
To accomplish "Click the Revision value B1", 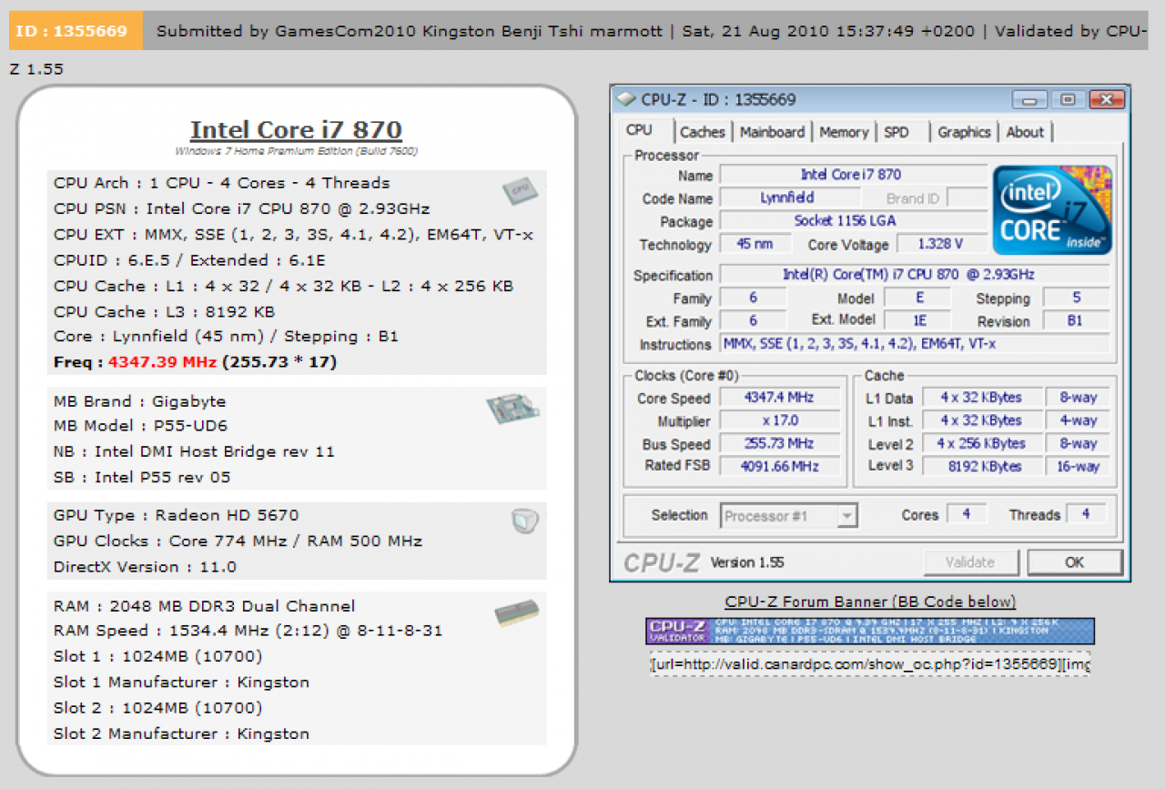I will (x=1077, y=320).
